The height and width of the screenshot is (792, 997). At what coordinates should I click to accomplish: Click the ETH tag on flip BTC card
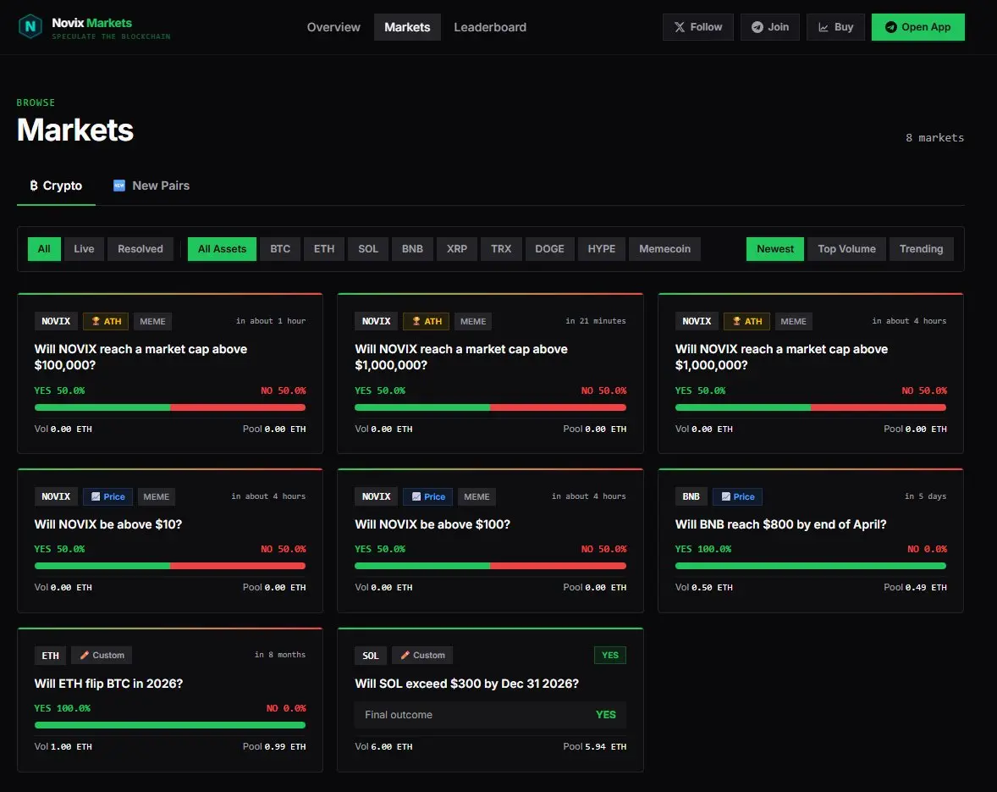(50, 656)
